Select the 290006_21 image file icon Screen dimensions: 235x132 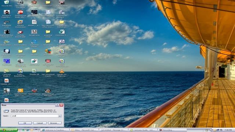coord(7,82)
